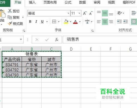Toggle merge and center cells

(x=134, y=22)
